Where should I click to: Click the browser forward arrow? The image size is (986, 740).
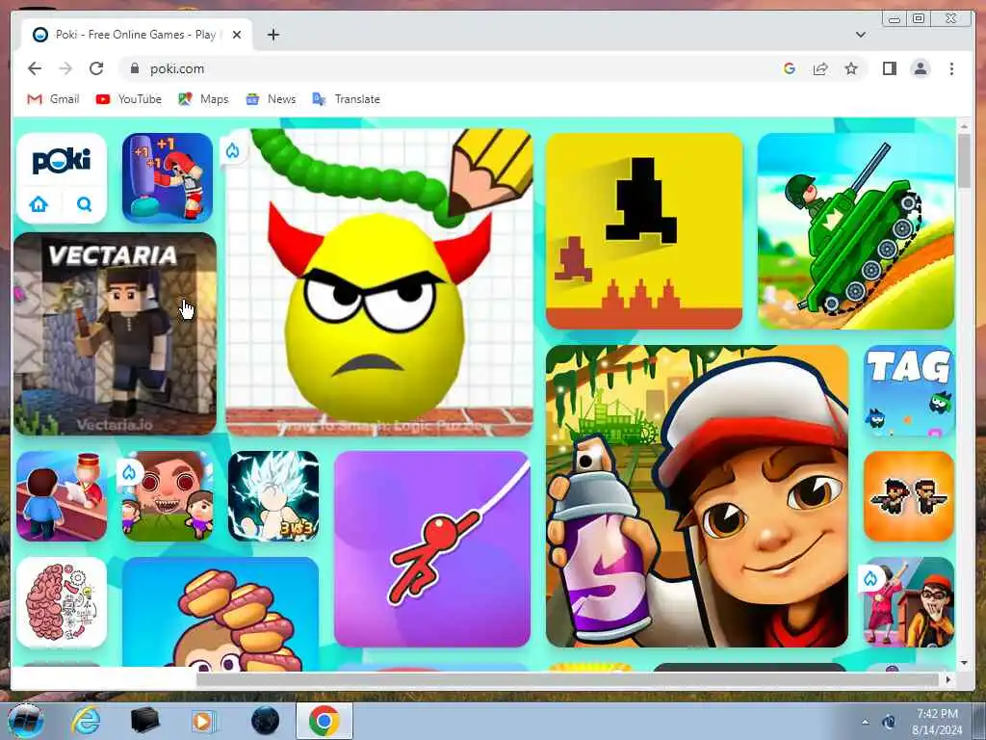click(65, 68)
